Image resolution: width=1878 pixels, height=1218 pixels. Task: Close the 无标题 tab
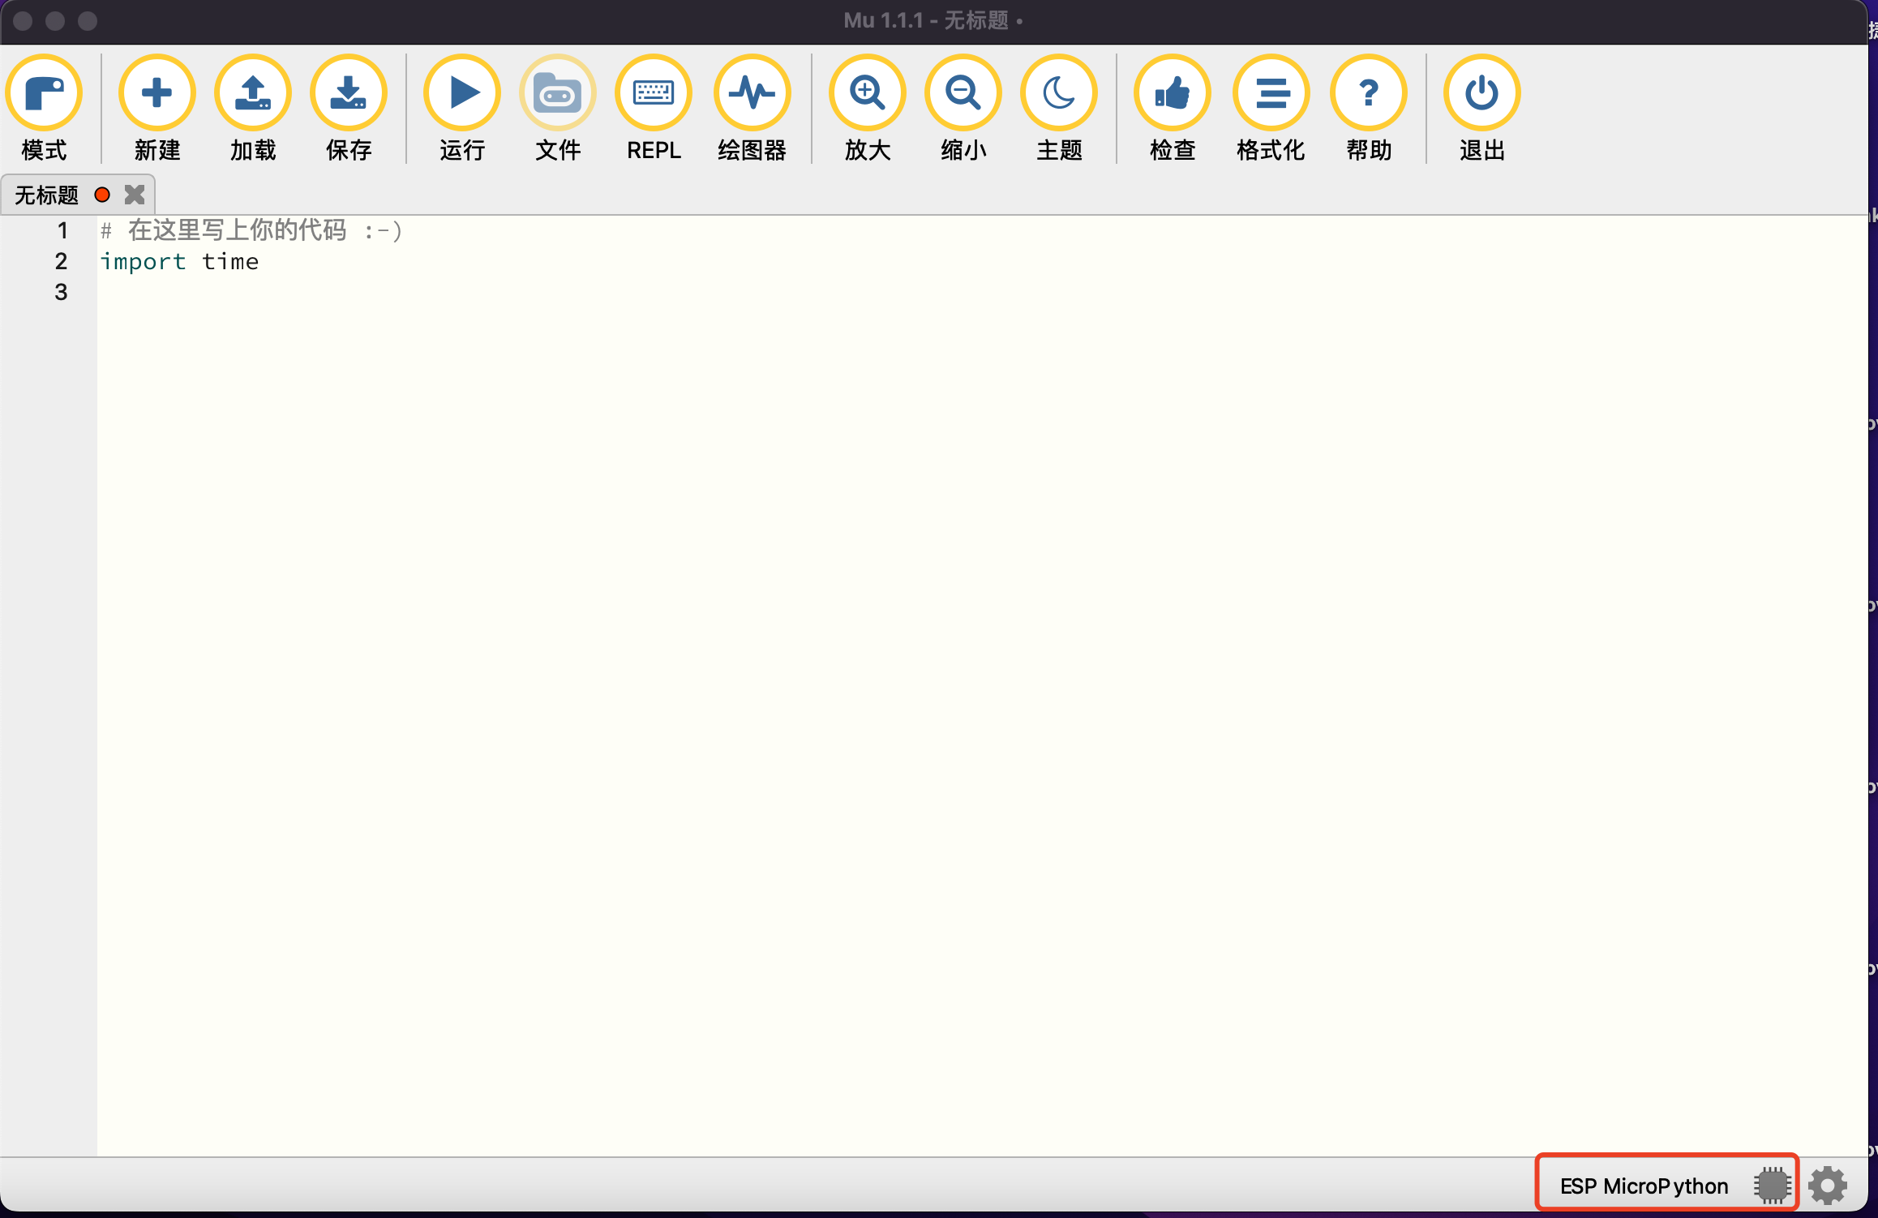[x=134, y=195]
